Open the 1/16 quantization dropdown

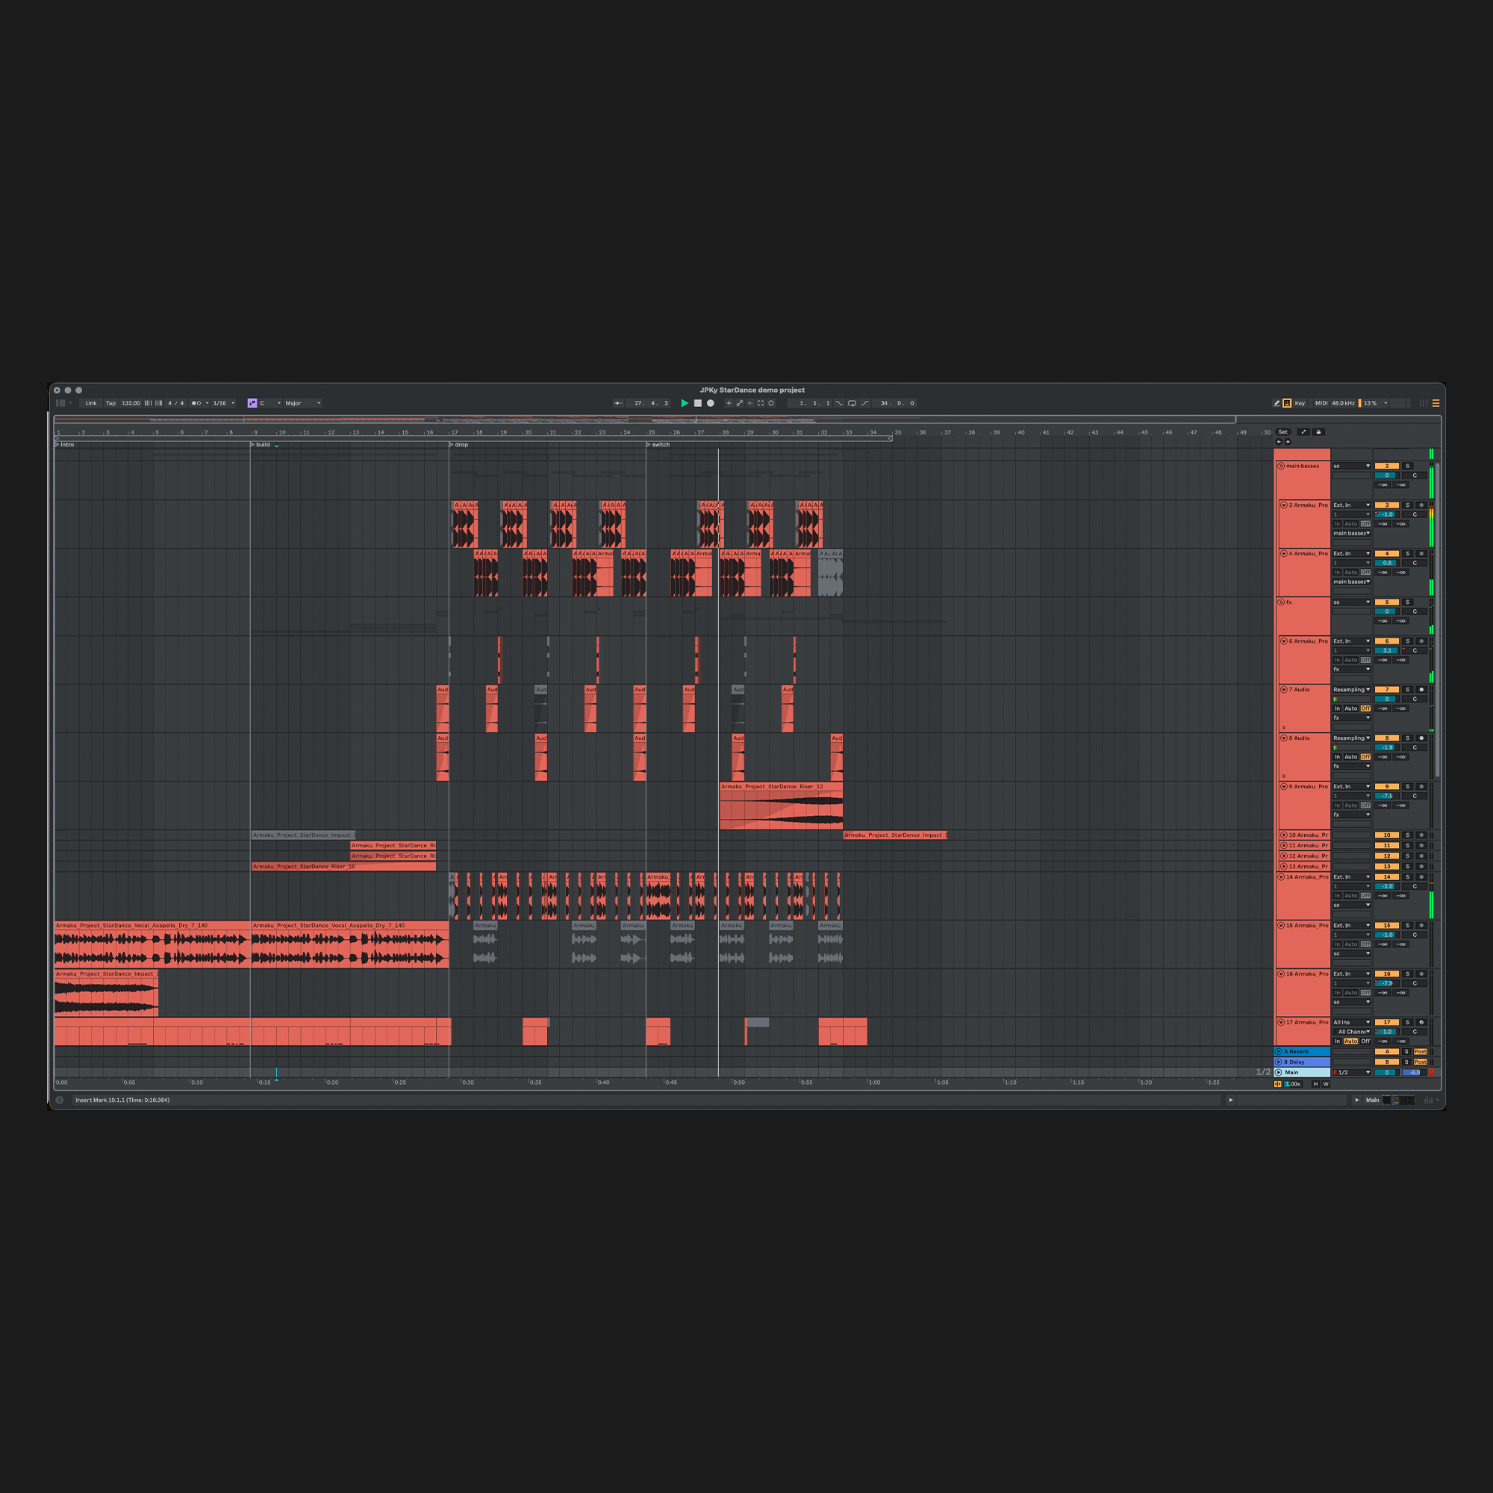[x=224, y=403]
